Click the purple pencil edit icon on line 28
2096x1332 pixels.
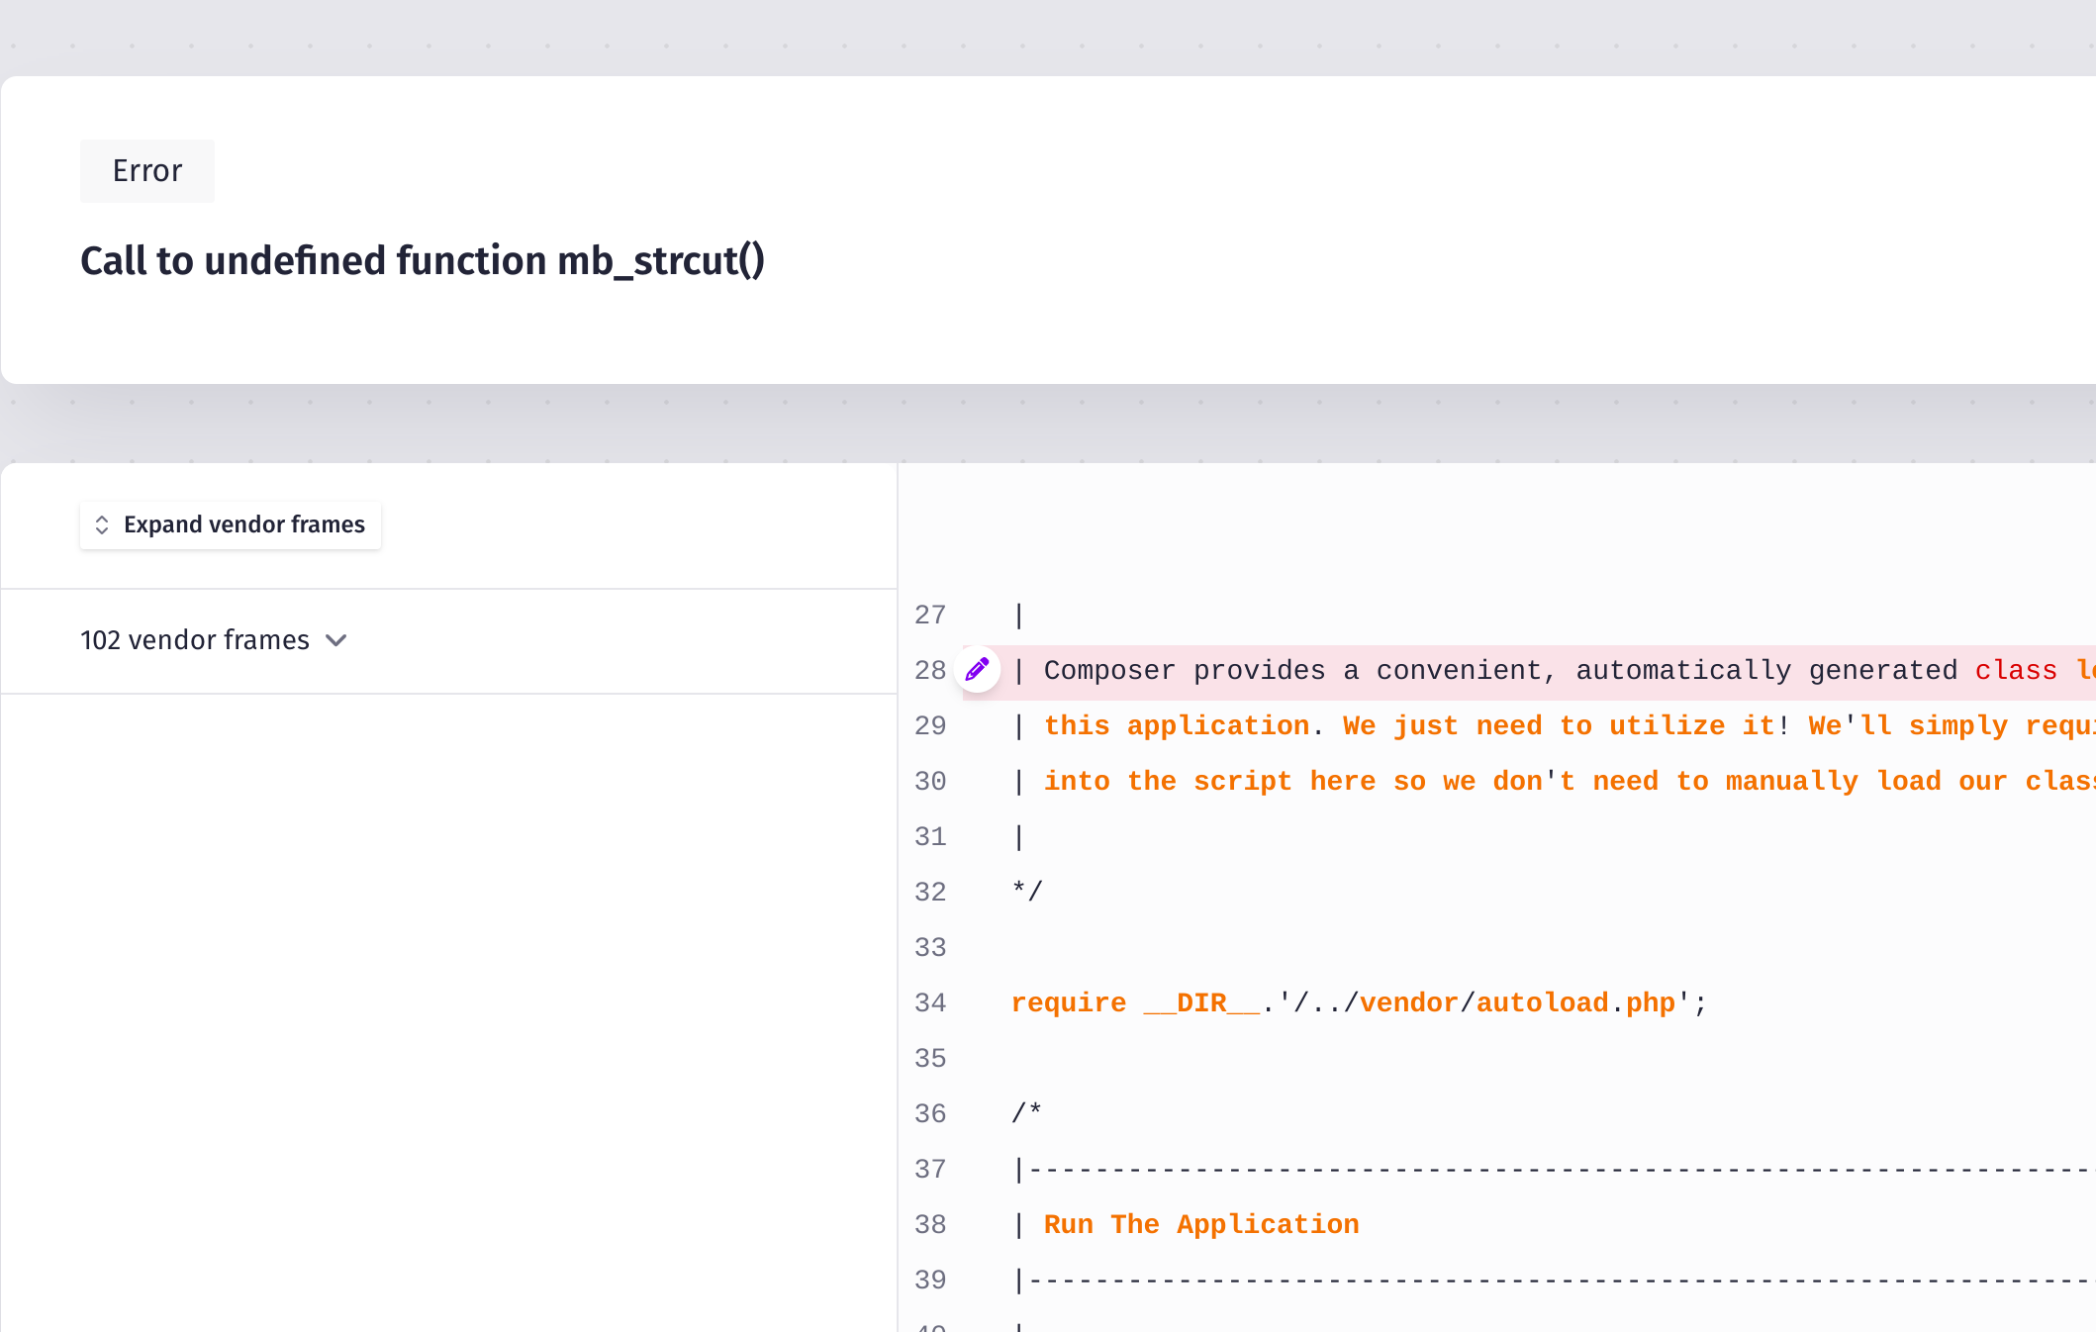(977, 670)
